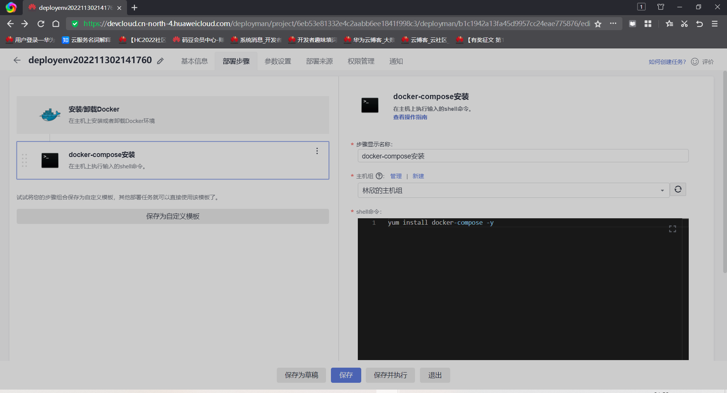Refresh the host group list

click(678, 190)
